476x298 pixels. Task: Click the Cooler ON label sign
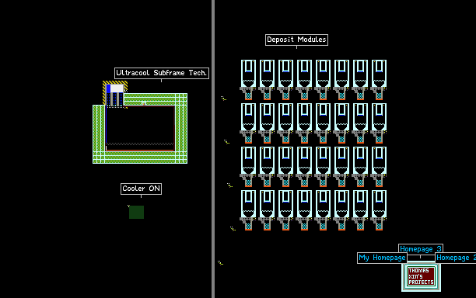(141, 189)
